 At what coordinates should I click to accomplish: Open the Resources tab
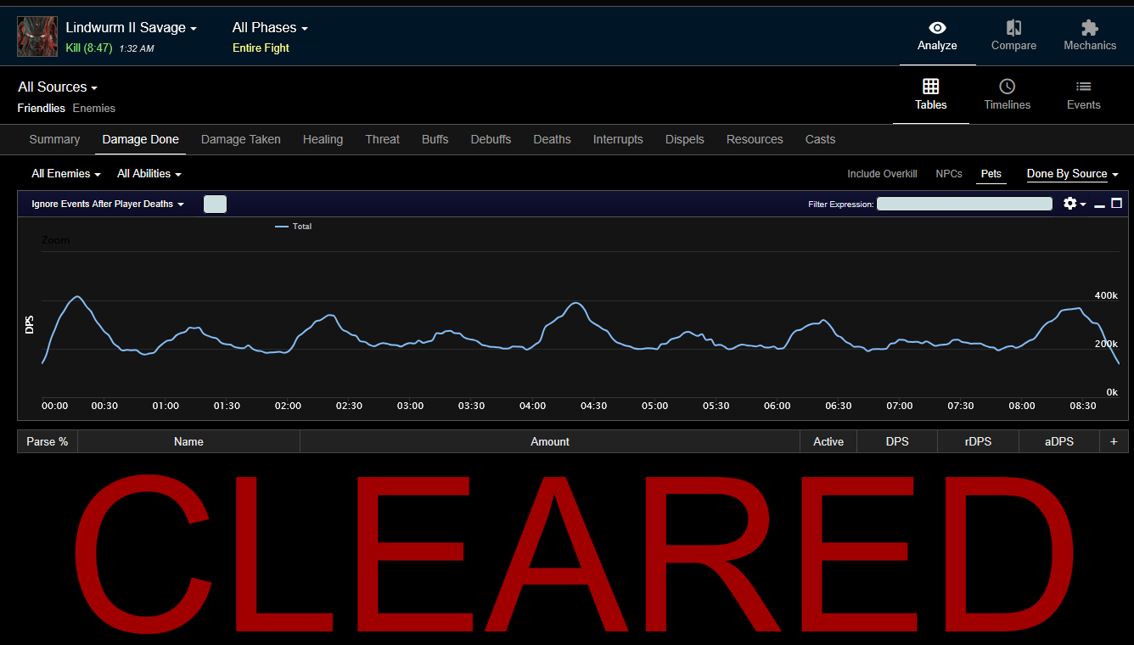(x=755, y=139)
